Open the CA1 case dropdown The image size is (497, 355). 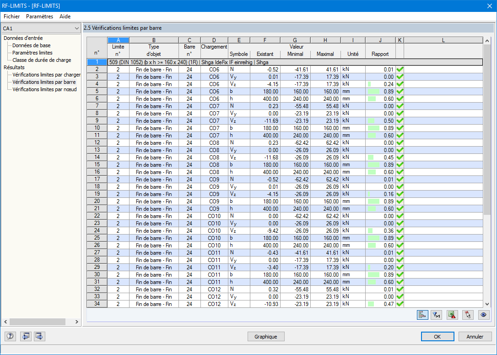coord(41,28)
